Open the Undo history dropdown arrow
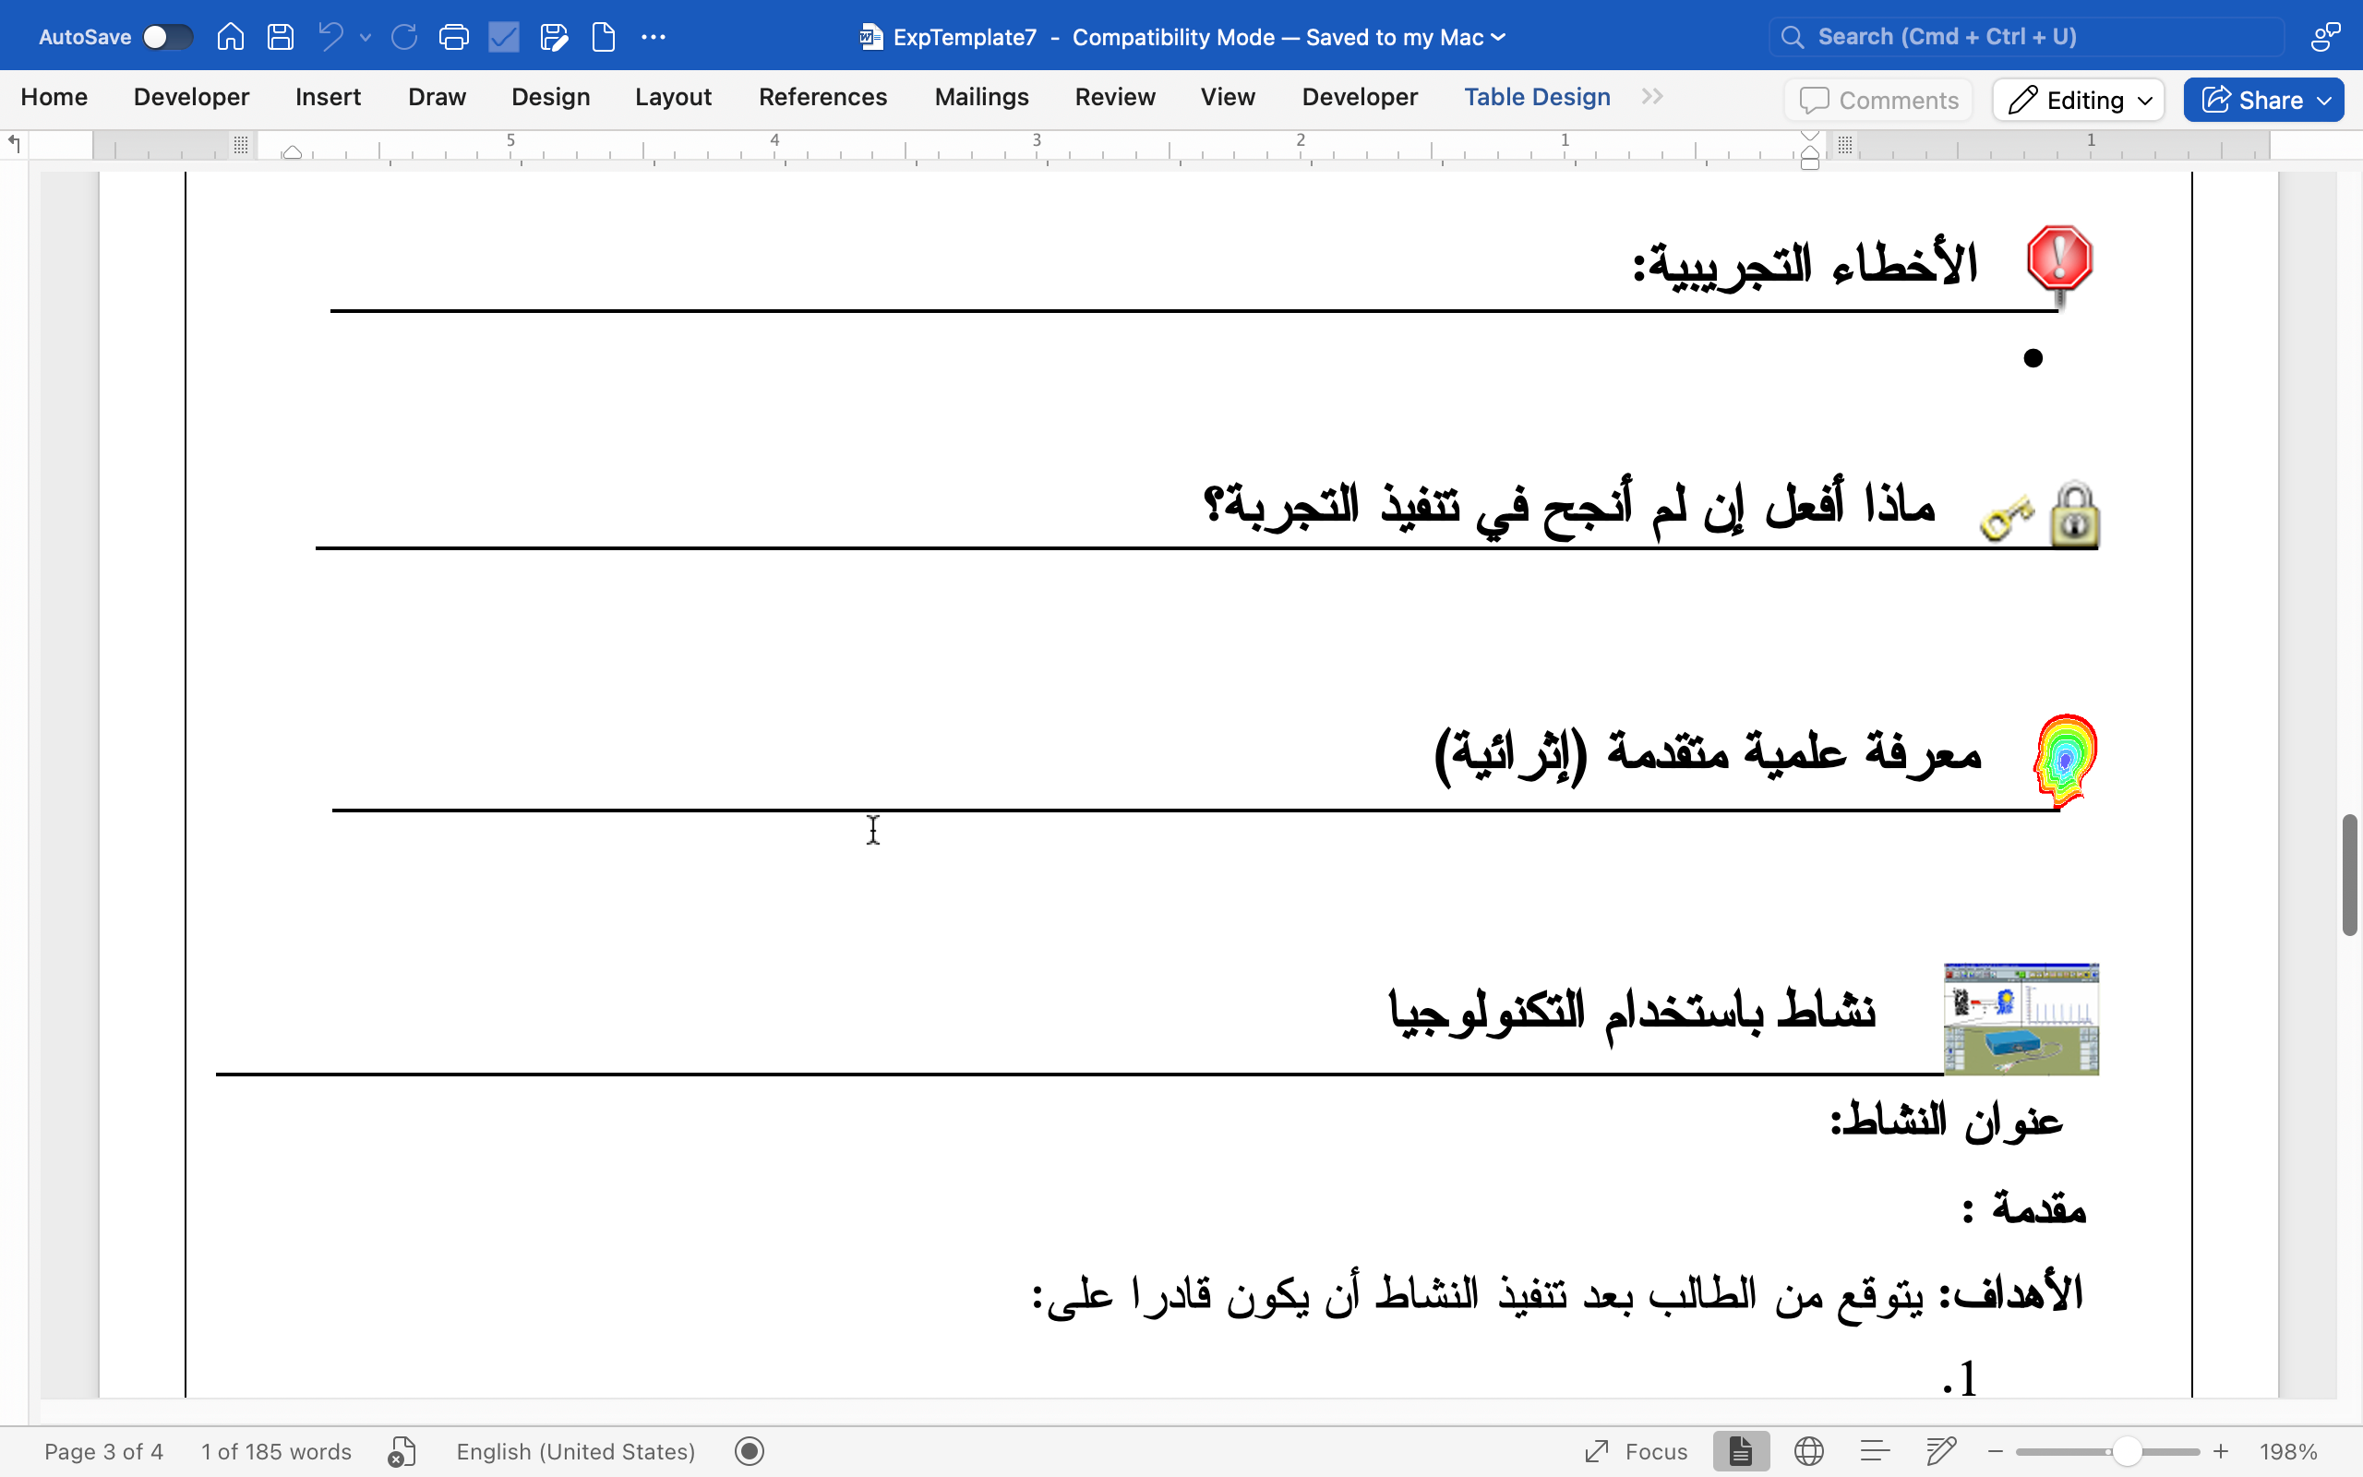The width and height of the screenshot is (2363, 1477). [x=366, y=37]
